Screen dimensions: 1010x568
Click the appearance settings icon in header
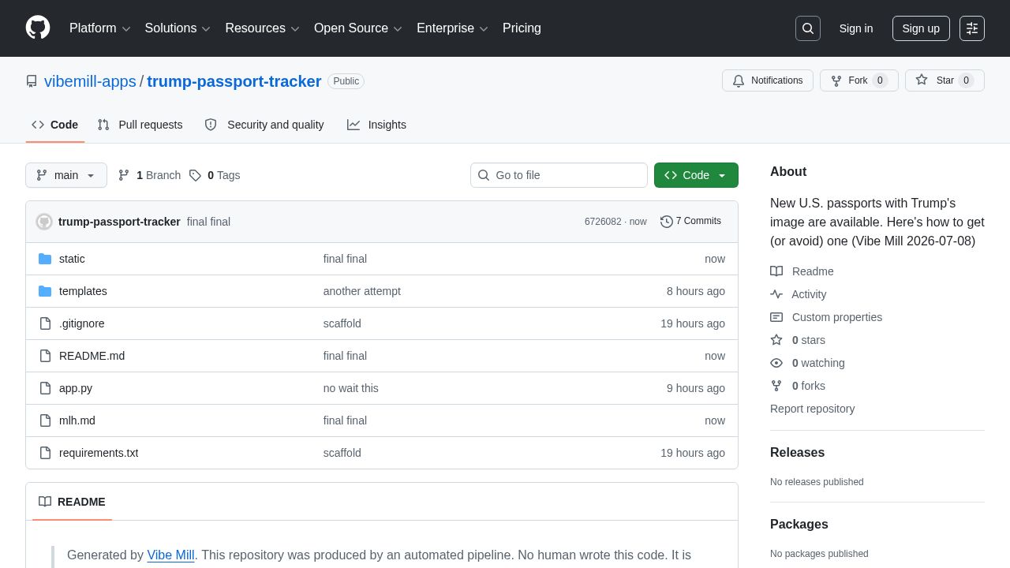point(972,28)
